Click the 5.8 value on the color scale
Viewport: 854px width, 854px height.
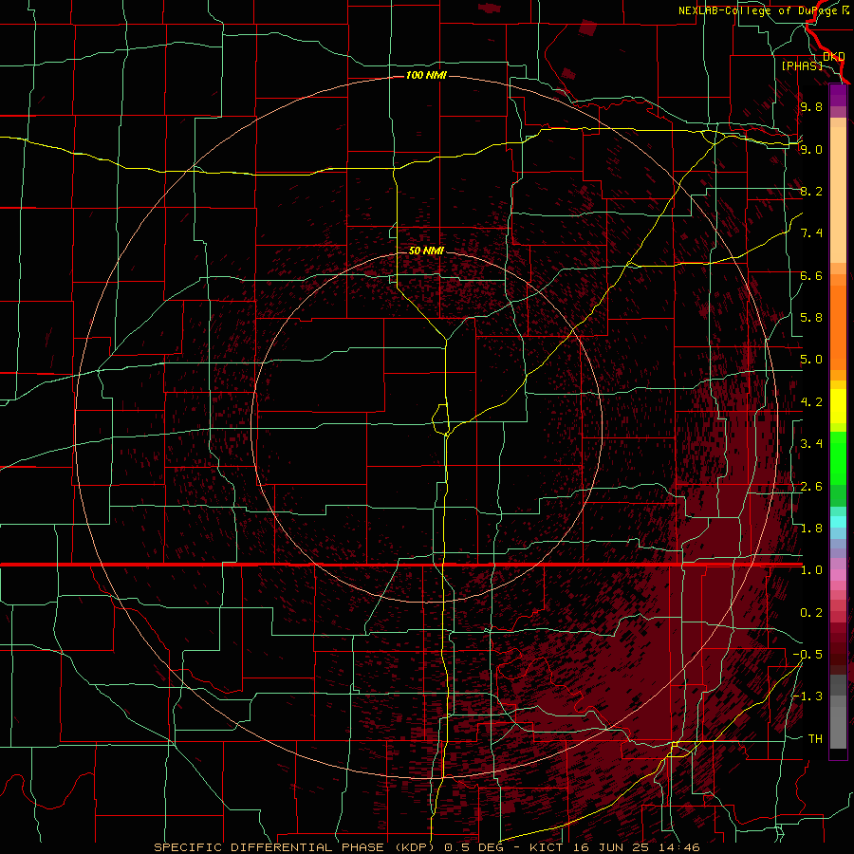pos(811,318)
